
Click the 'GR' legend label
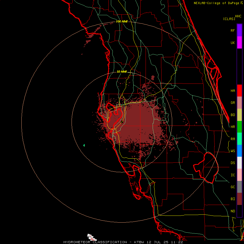click(x=233, y=103)
